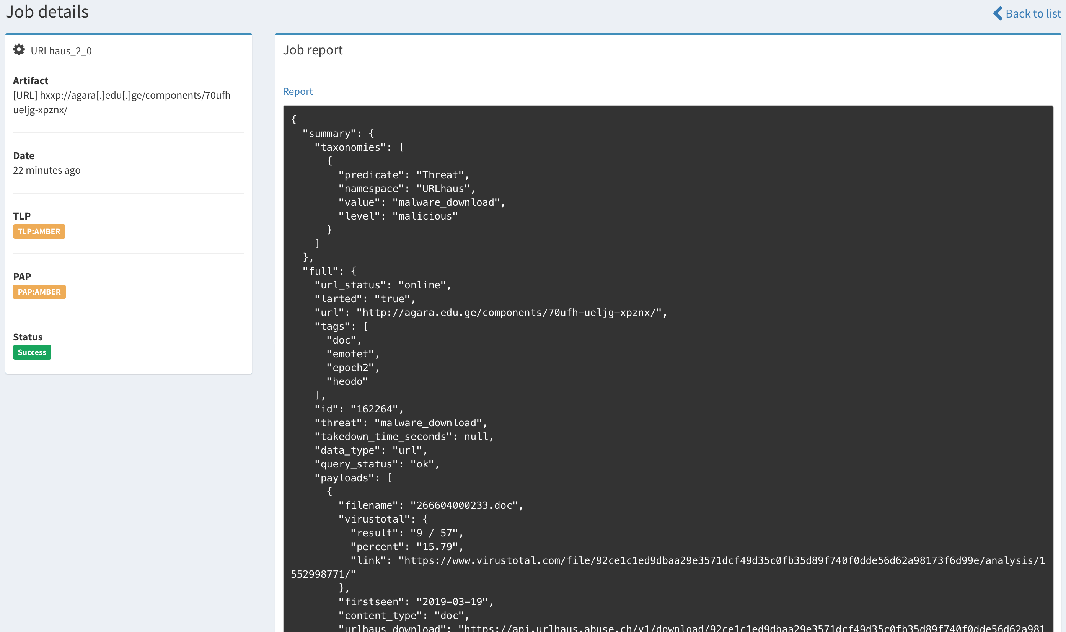Open the Report link

click(297, 91)
